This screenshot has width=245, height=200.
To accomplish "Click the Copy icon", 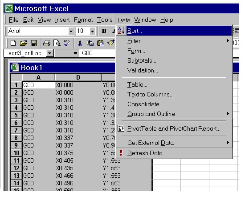I will point(90,43).
